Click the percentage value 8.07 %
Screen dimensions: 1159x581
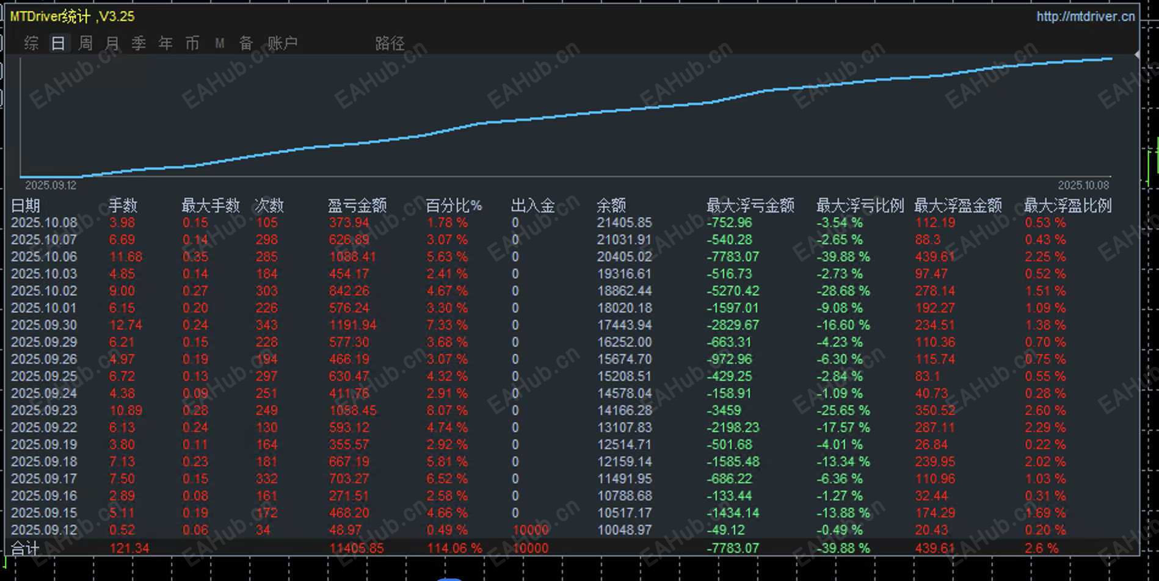(447, 411)
